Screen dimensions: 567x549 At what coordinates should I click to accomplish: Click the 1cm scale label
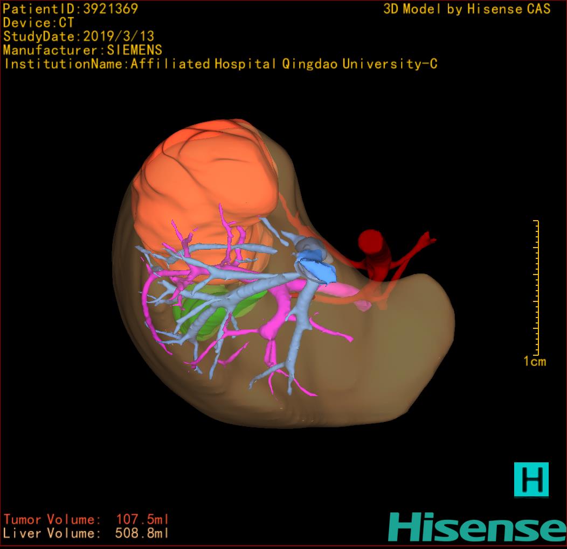click(535, 362)
